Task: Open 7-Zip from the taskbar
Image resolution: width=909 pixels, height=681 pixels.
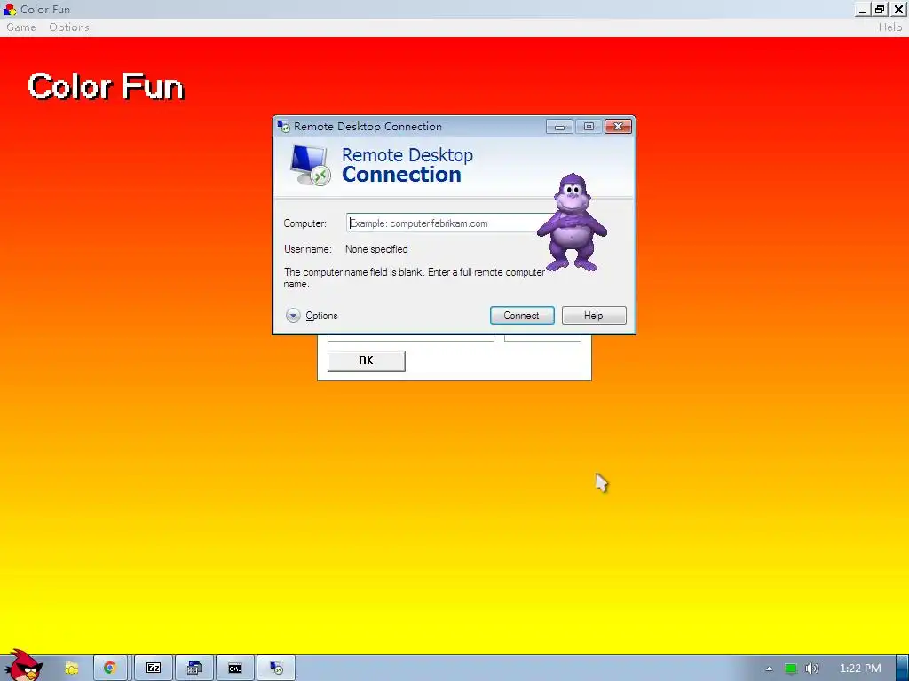Action: tap(154, 669)
